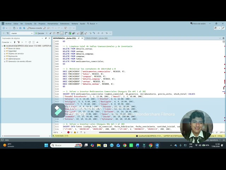Click the Ejecutar button
This screenshot has height=170, width=226.
point(40,33)
